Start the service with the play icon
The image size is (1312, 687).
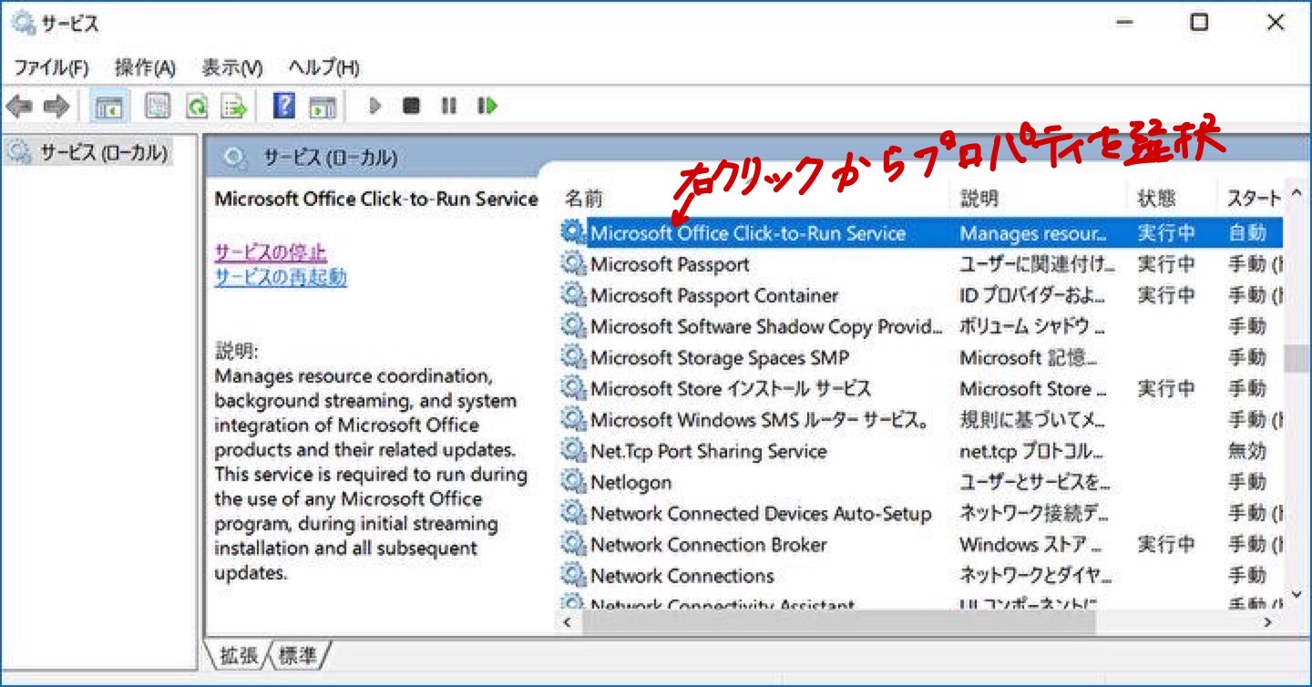pos(374,107)
